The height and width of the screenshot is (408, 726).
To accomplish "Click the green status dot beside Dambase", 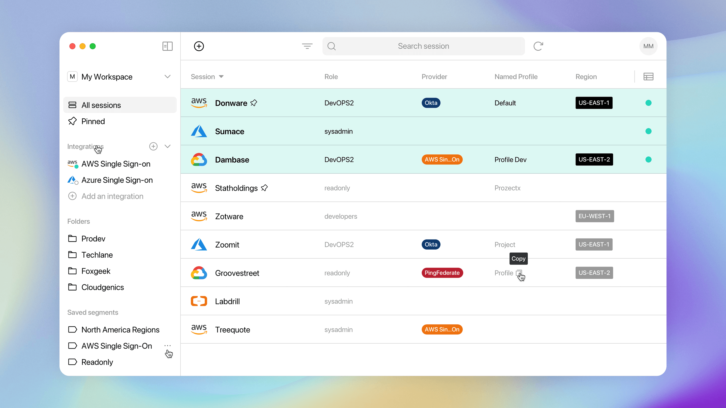I will (x=649, y=159).
